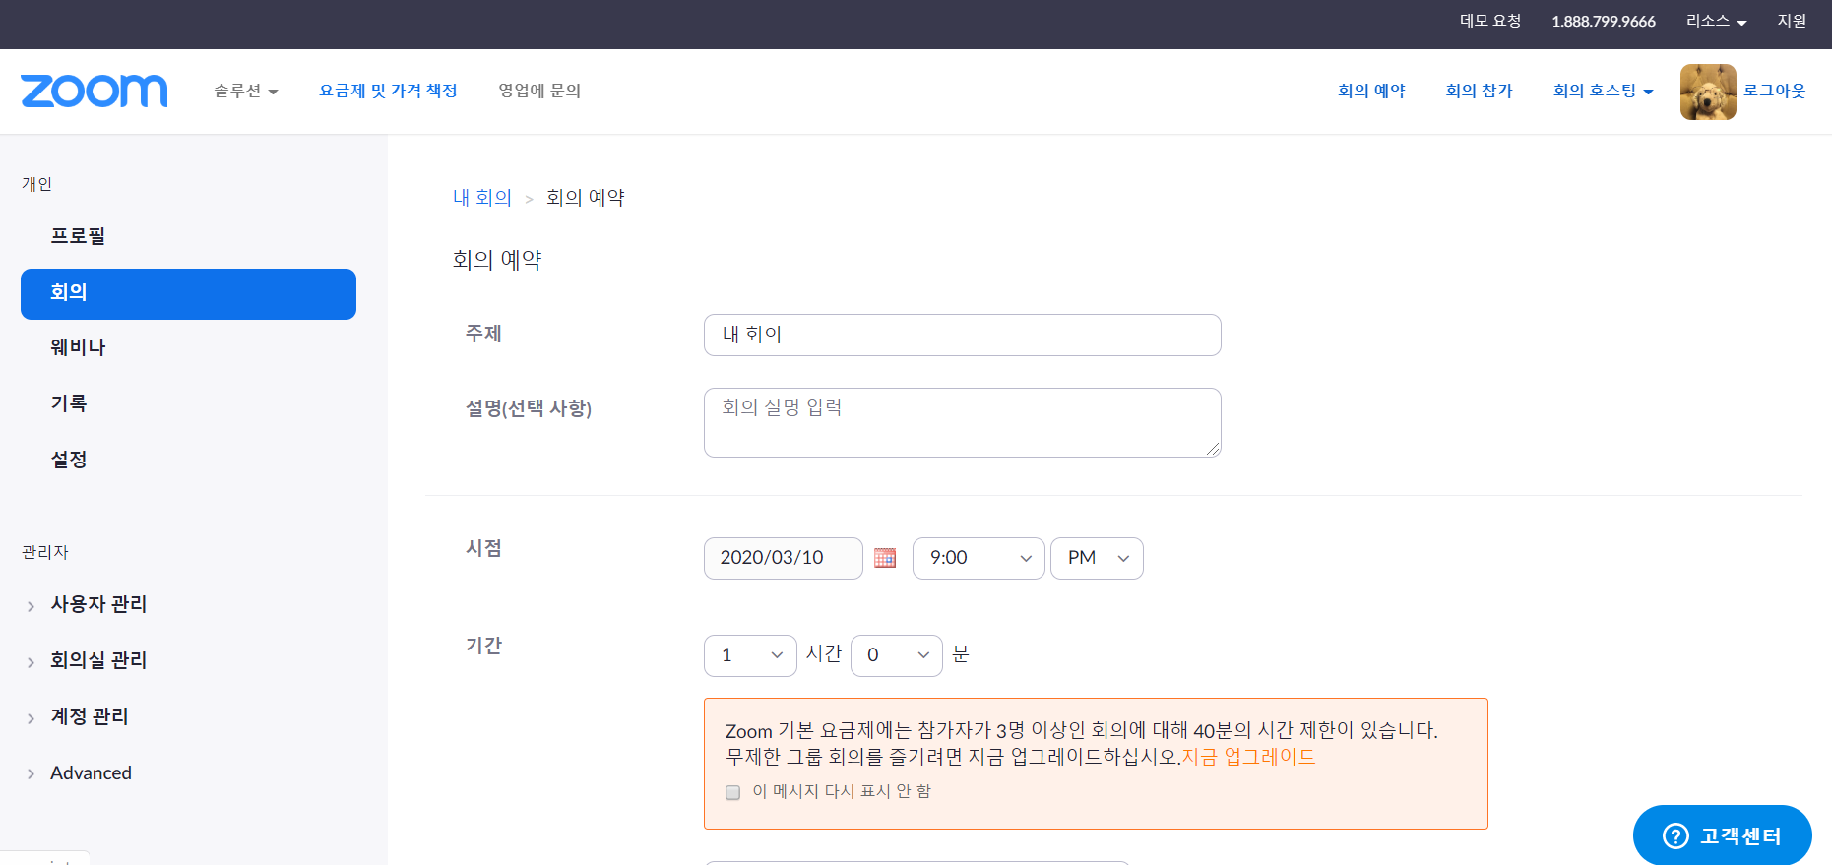Click the 지금 업그레이드 link

click(x=1248, y=757)
